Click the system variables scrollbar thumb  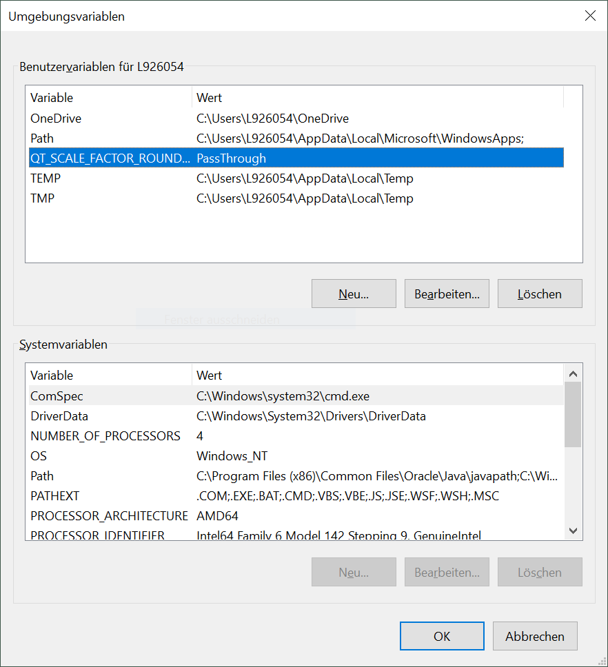click(573, 414)
